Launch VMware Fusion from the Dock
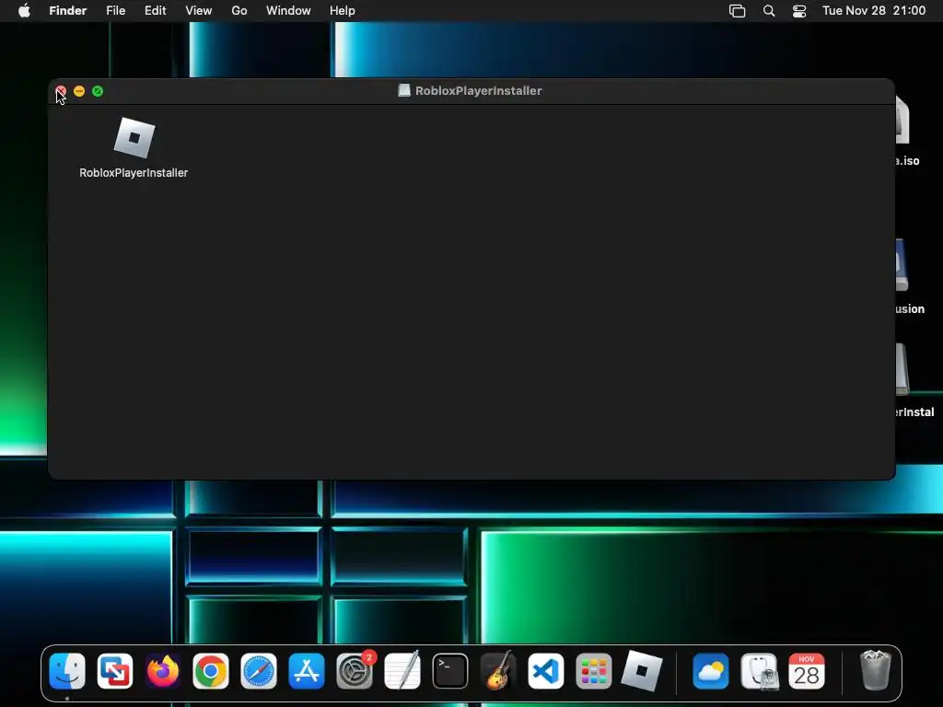The width and height of the screenshot is (943, 707). coord(115,671)
